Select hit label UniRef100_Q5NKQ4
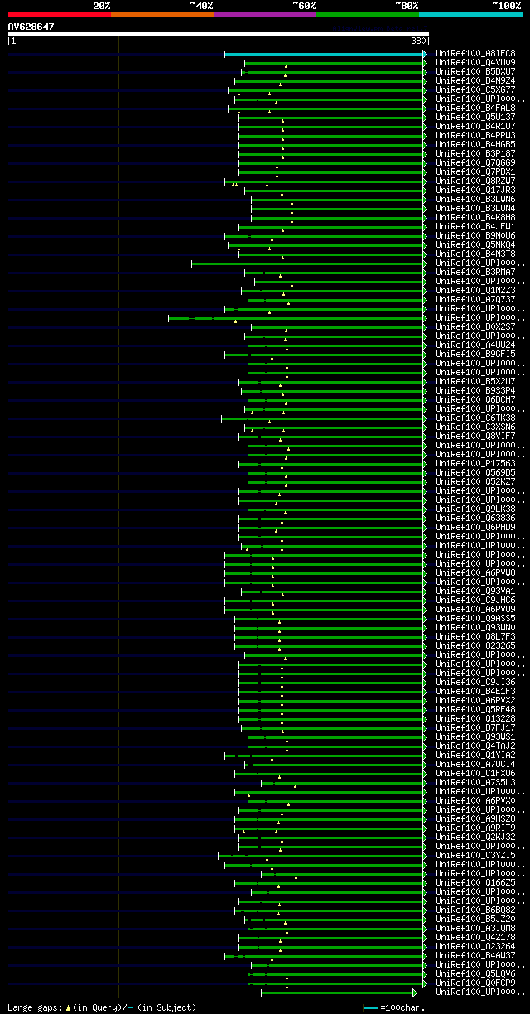The width and height of the screenshot is (530, 1014). pos(475,245)
